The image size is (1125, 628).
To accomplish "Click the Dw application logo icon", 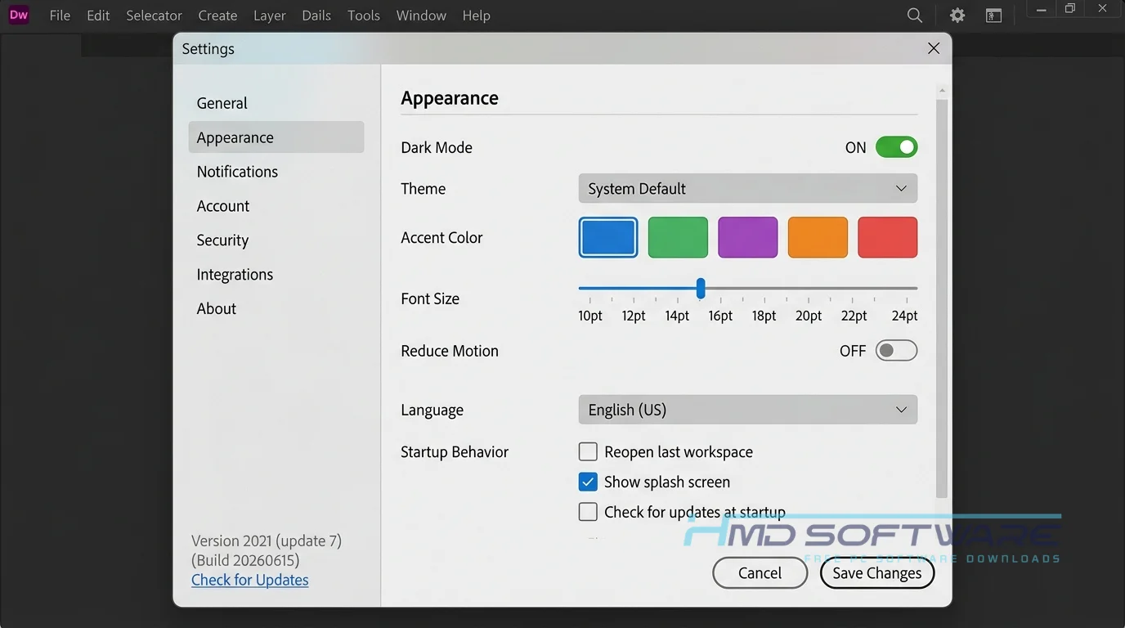I will coord(18,15).
